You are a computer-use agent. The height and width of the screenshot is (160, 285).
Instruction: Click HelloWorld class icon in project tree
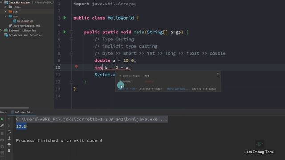(x=15, y=21)
